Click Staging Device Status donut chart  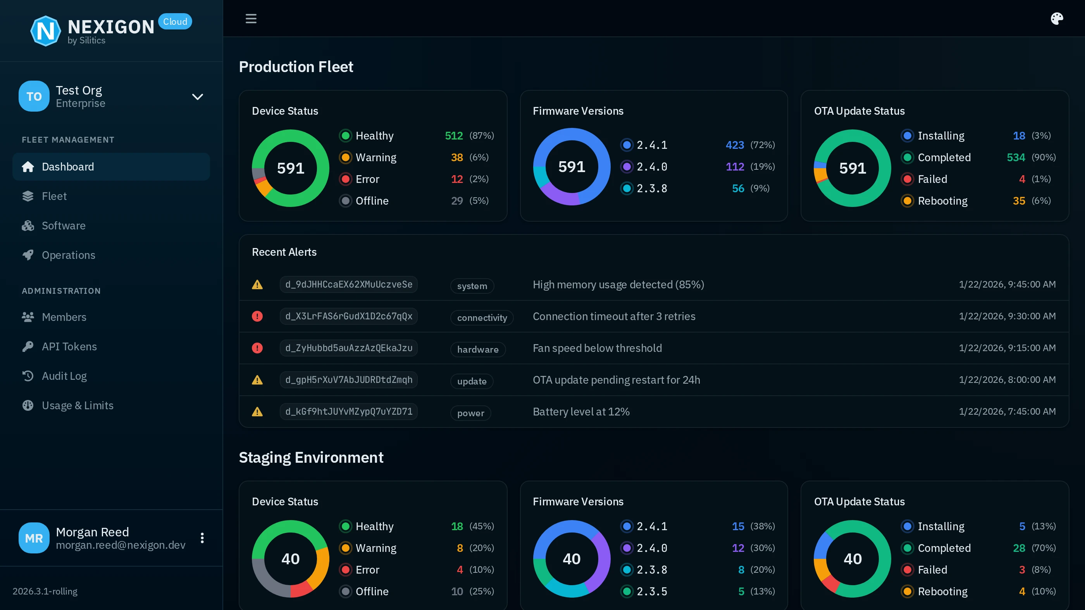(291, 558)
